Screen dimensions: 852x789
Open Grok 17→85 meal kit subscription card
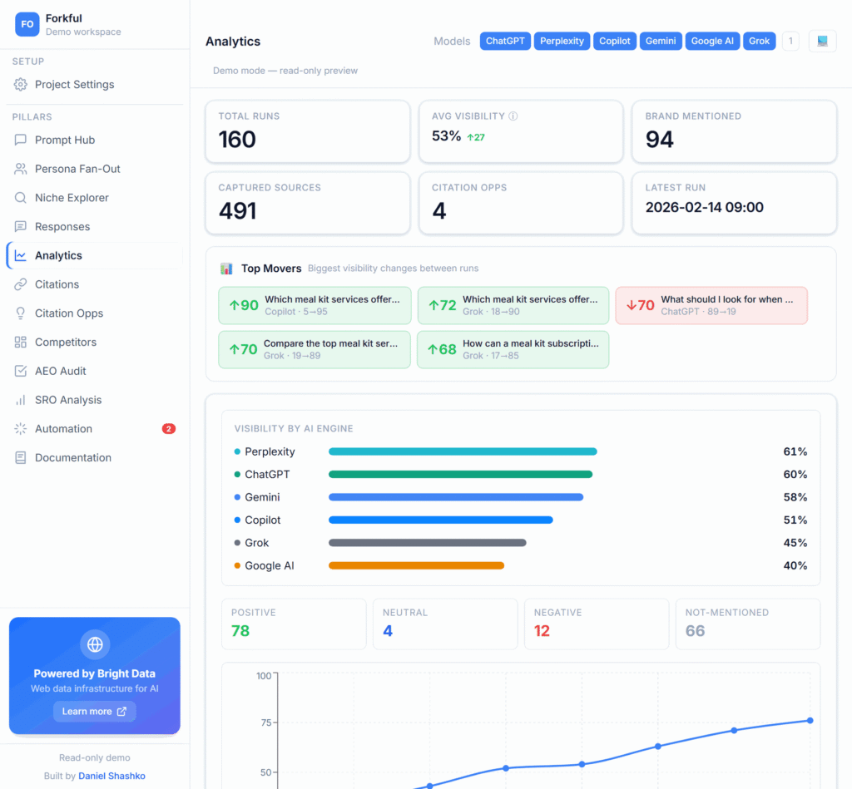(513, 350)
